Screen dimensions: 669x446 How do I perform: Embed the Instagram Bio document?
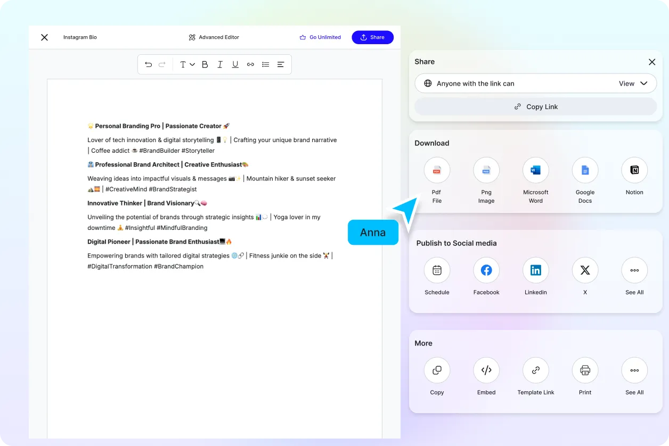pos(486,370)
